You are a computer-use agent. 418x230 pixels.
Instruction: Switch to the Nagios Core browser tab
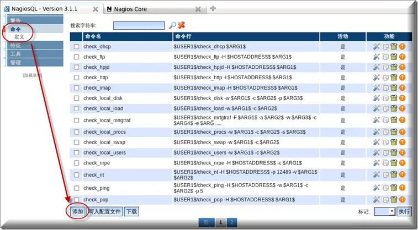click(155, 9)
